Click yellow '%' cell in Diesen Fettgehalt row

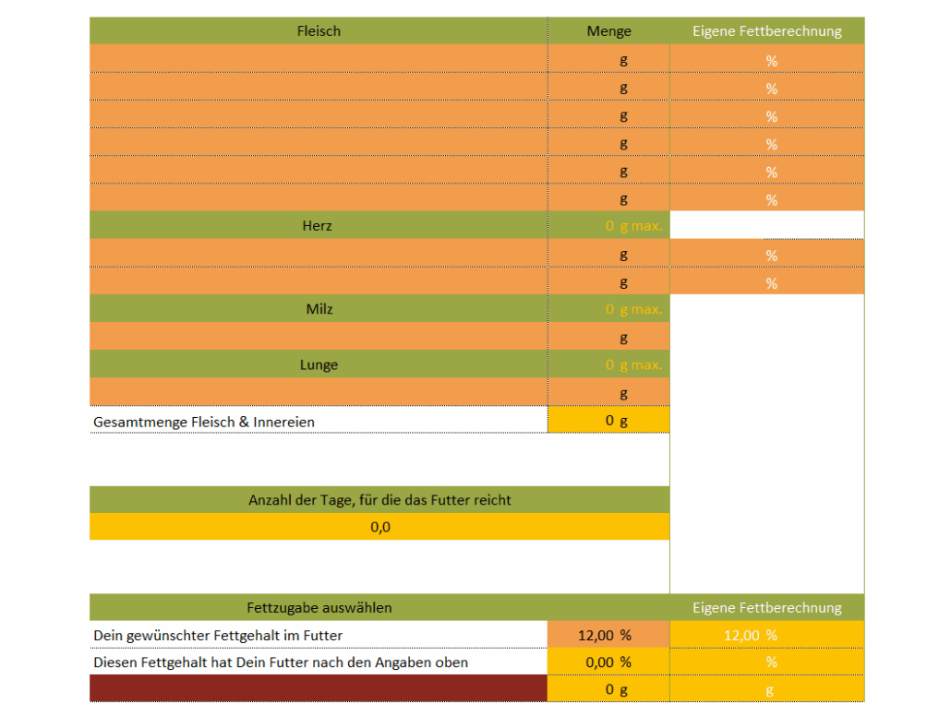point(767,662)
